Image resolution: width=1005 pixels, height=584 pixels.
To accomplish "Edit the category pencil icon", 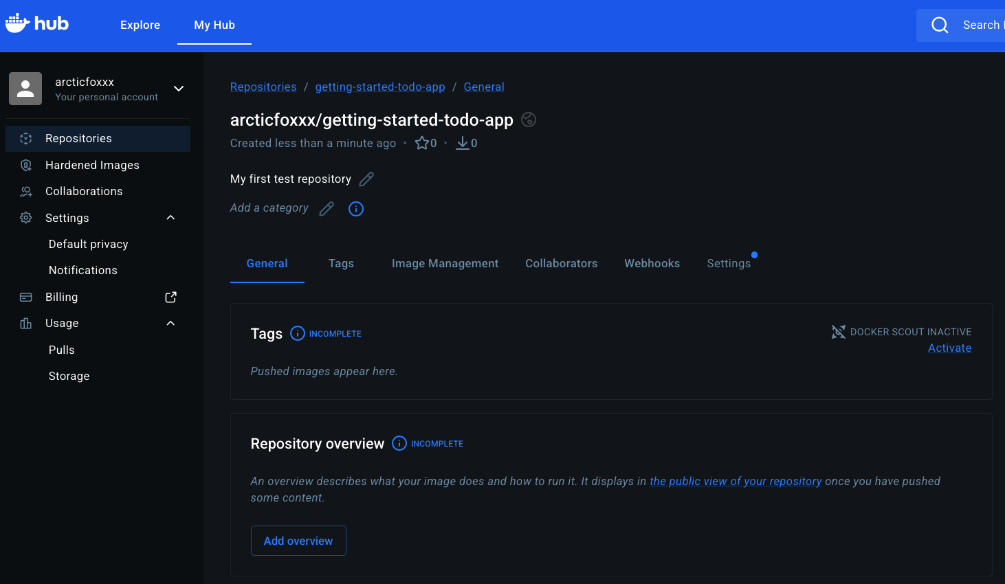I will pyautogui.click(x=327, y=209).
